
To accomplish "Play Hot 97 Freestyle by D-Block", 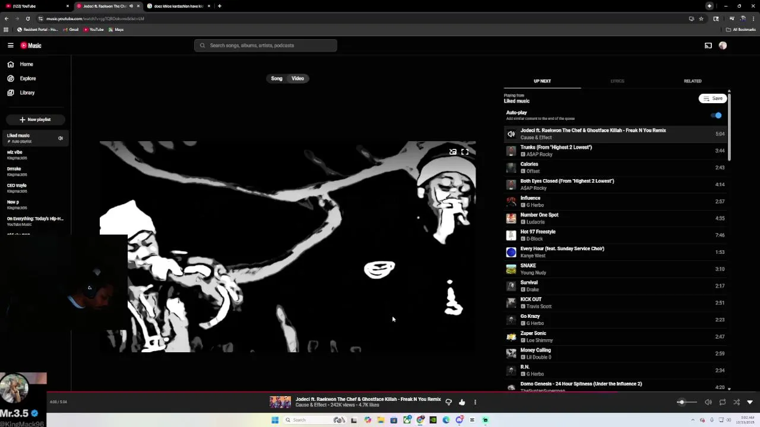I will [x=616, y=235].
